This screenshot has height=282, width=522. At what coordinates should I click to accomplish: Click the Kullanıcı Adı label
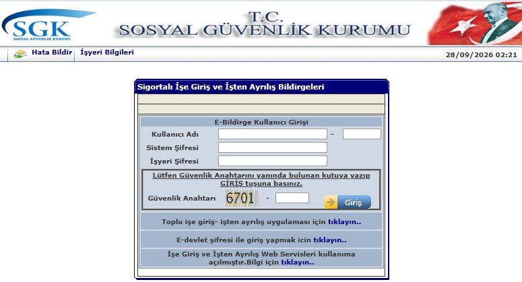pos(174,135)
